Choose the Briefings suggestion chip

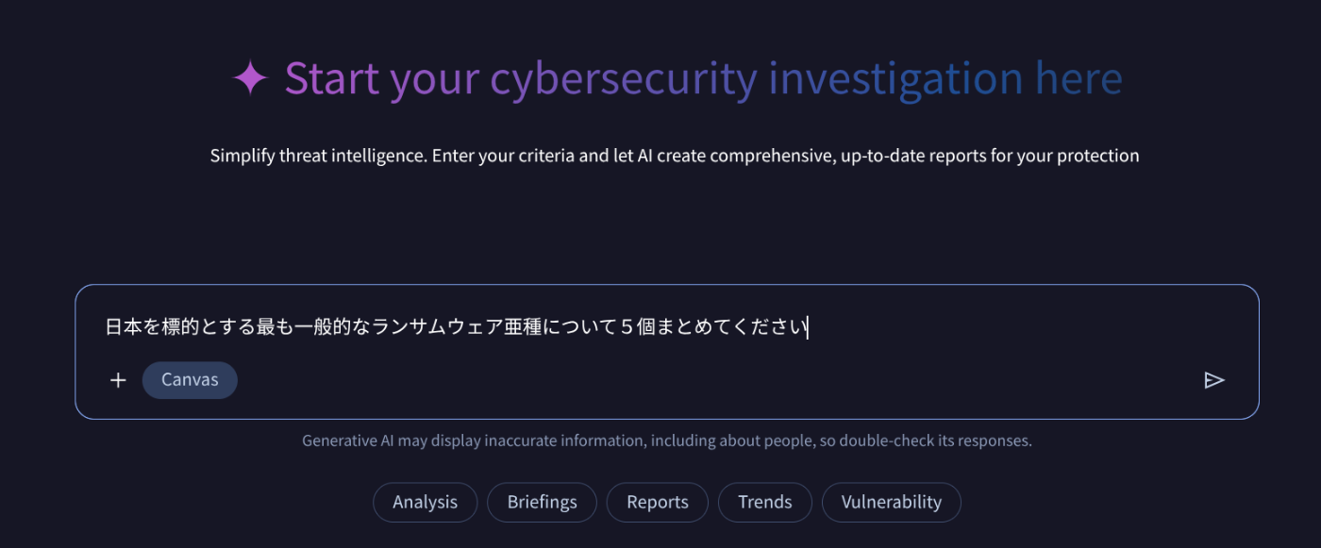pos(542,502)
